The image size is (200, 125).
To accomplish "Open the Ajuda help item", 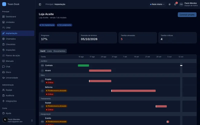I will 17,113.
